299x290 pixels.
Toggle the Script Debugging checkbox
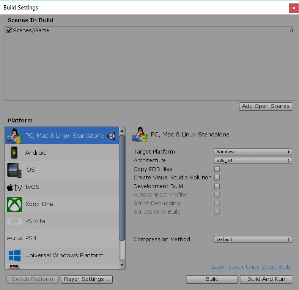(x=217, y=203)
